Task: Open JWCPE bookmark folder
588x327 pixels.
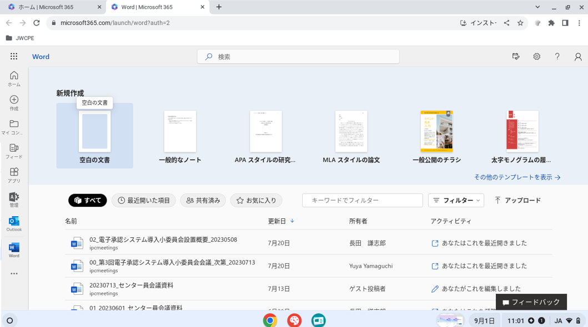Action: point(20,38)
